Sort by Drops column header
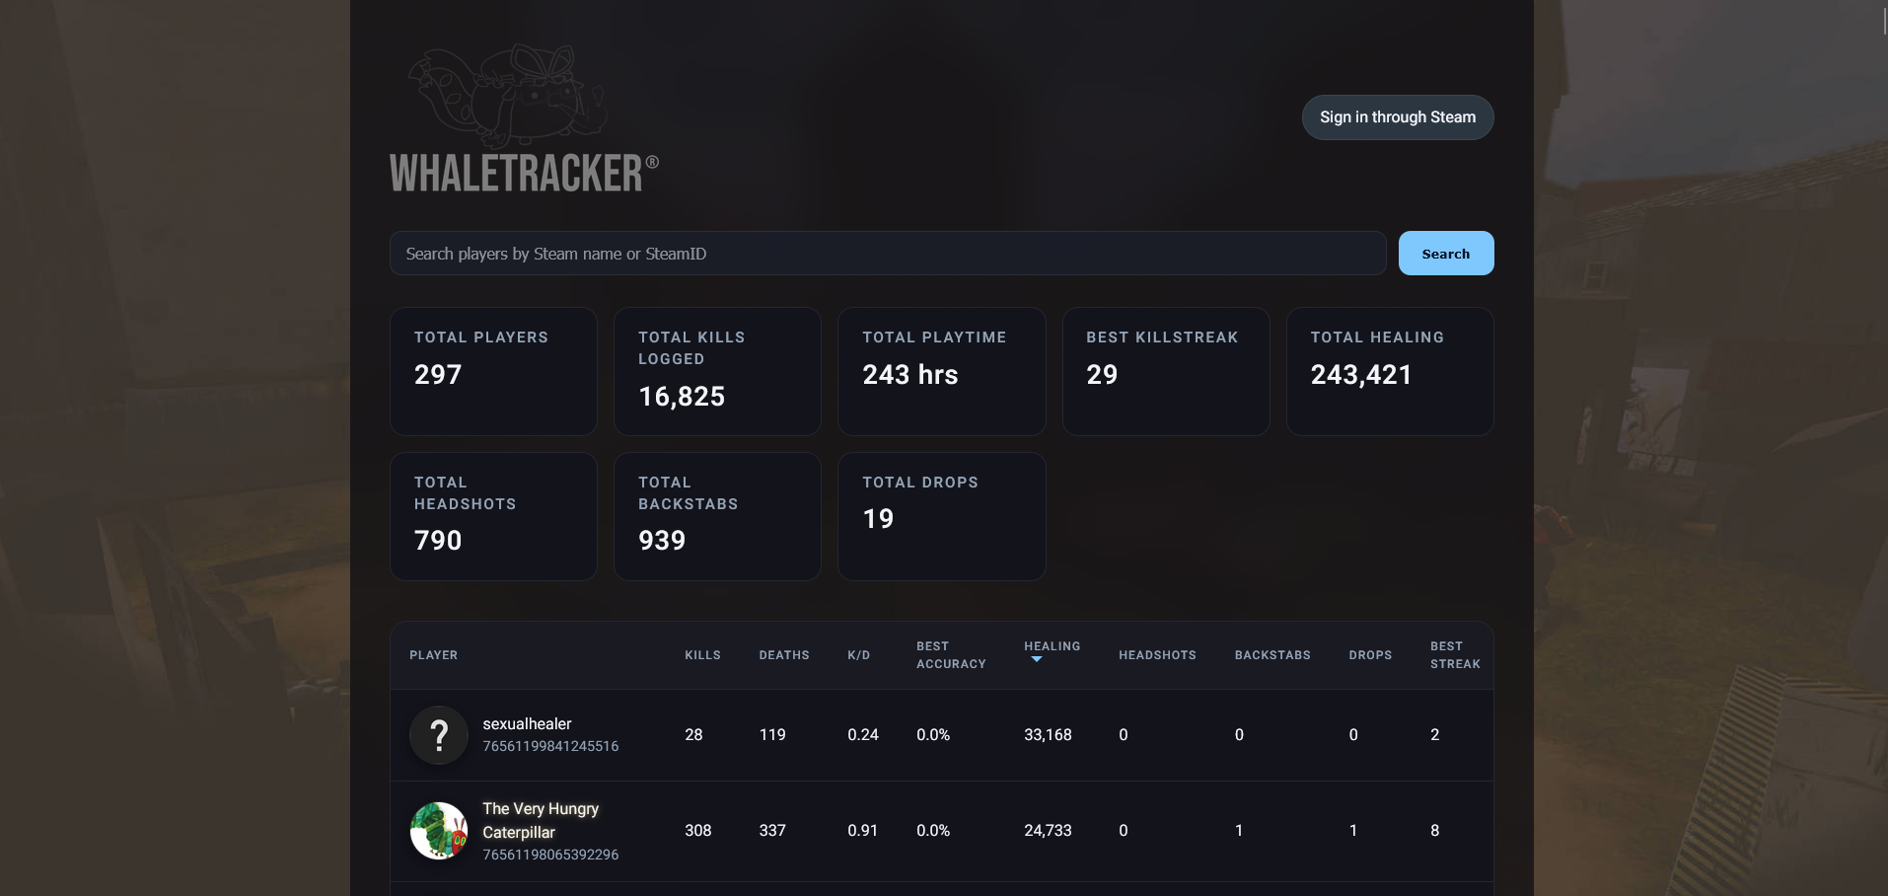The height and width of the screenshot is (896, 1888). [x=1370, y=655]
